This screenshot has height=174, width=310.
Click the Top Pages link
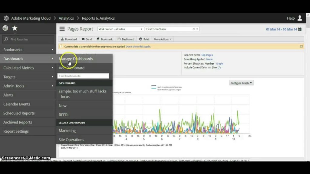tap(208, 55)
